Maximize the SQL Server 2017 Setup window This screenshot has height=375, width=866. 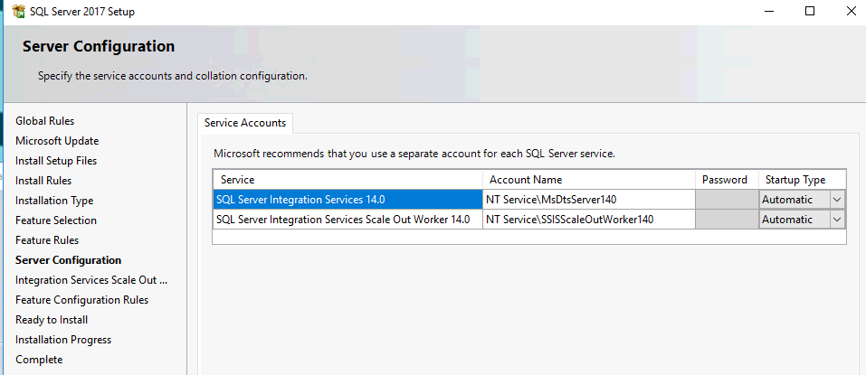coord(810,11)
